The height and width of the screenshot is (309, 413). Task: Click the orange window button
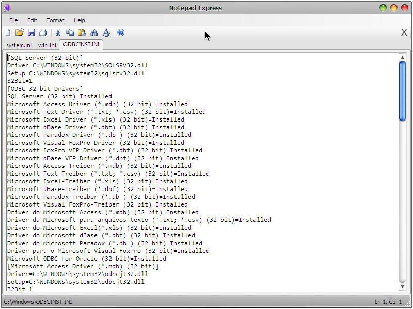(394, 8)
